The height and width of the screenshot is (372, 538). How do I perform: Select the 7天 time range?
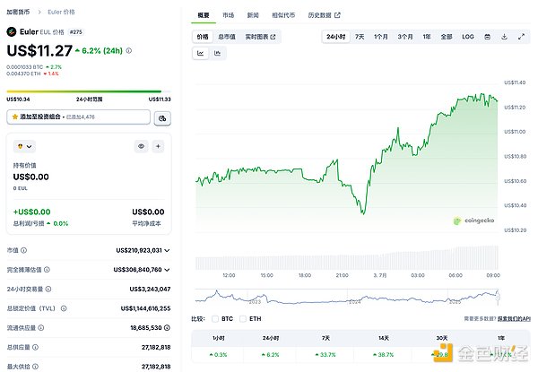[360, 37]
